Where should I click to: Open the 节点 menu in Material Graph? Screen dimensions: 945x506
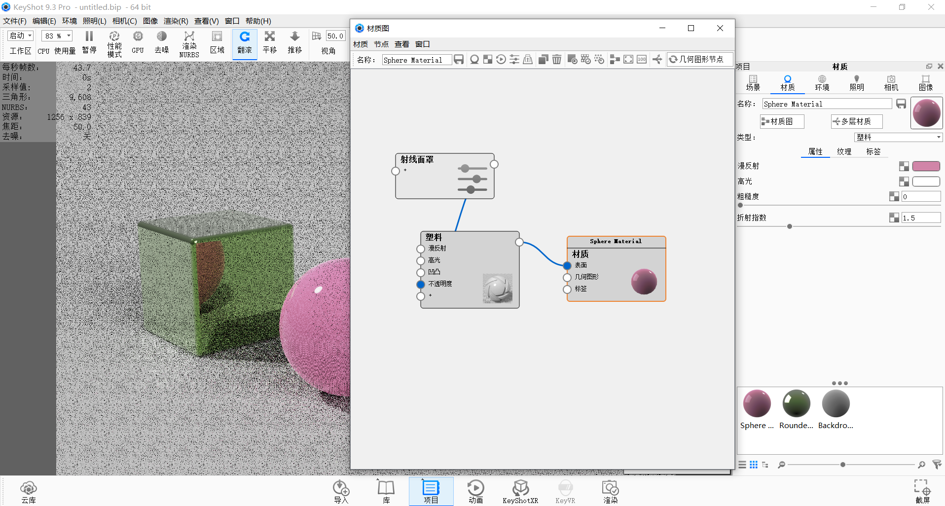[381, 44]
